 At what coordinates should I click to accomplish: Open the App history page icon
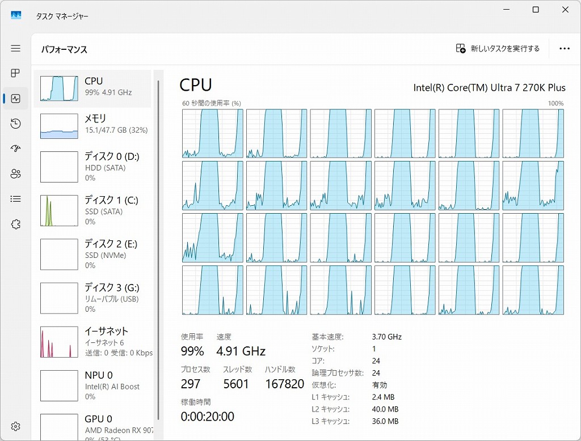[15, 124]
